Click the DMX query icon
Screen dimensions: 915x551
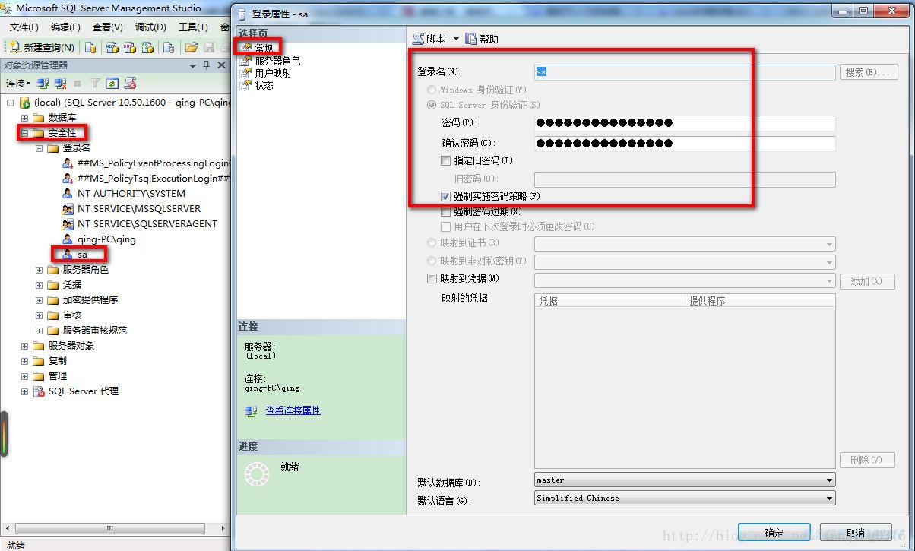130,47
